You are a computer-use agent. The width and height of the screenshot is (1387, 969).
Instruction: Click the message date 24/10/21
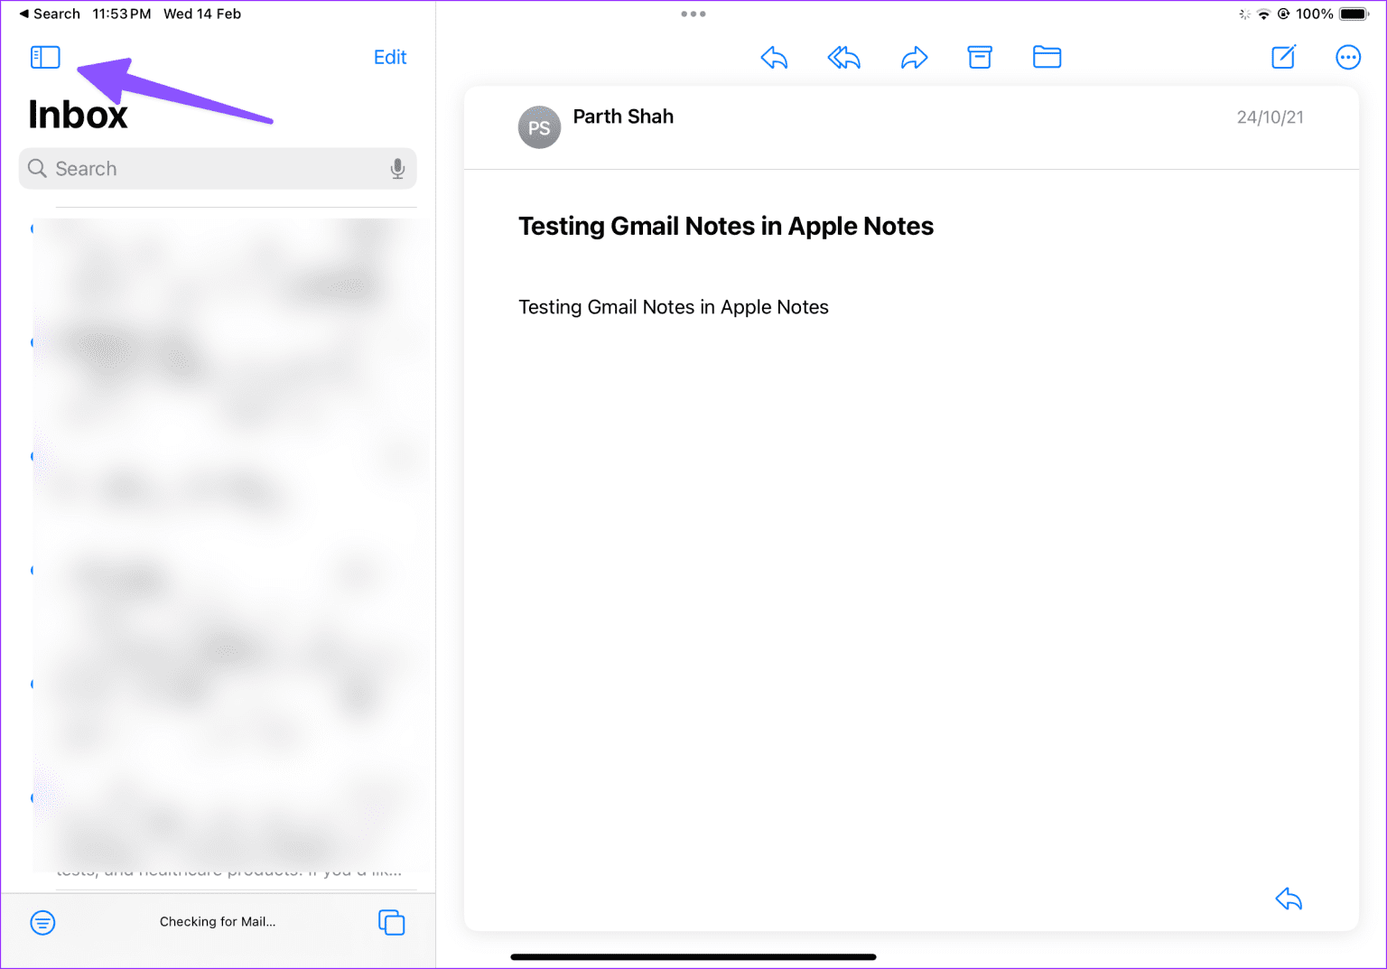click(x=1270, y=117)
